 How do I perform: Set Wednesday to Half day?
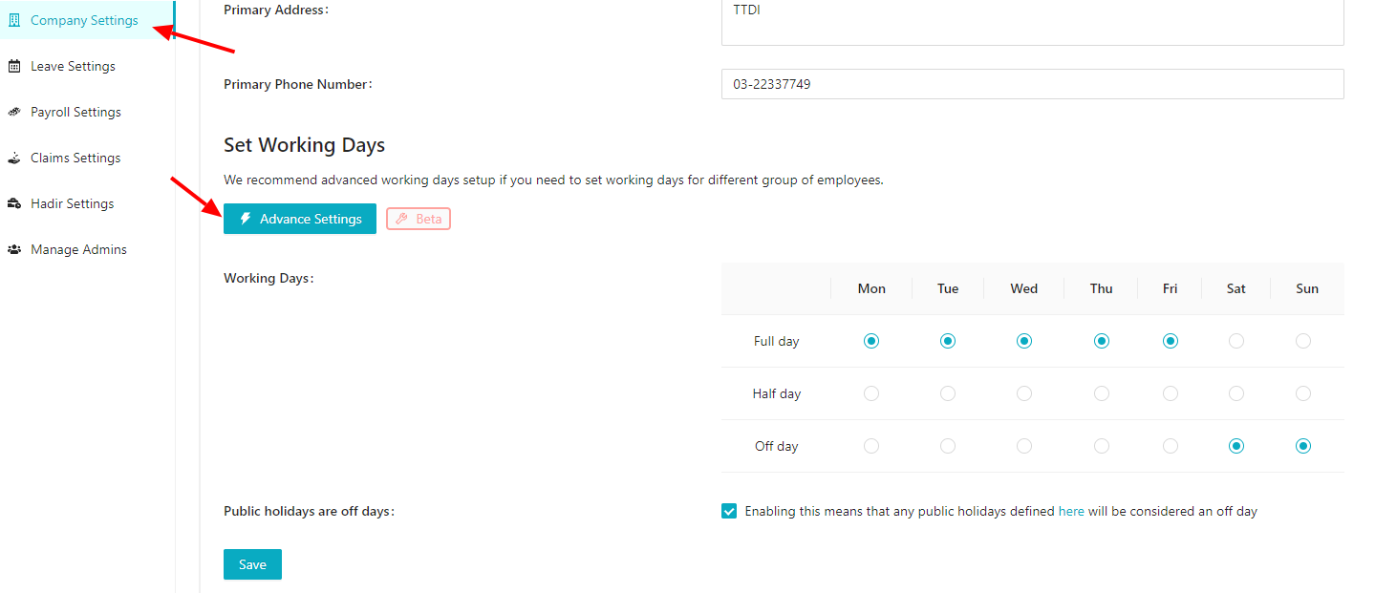[1024, 393]
